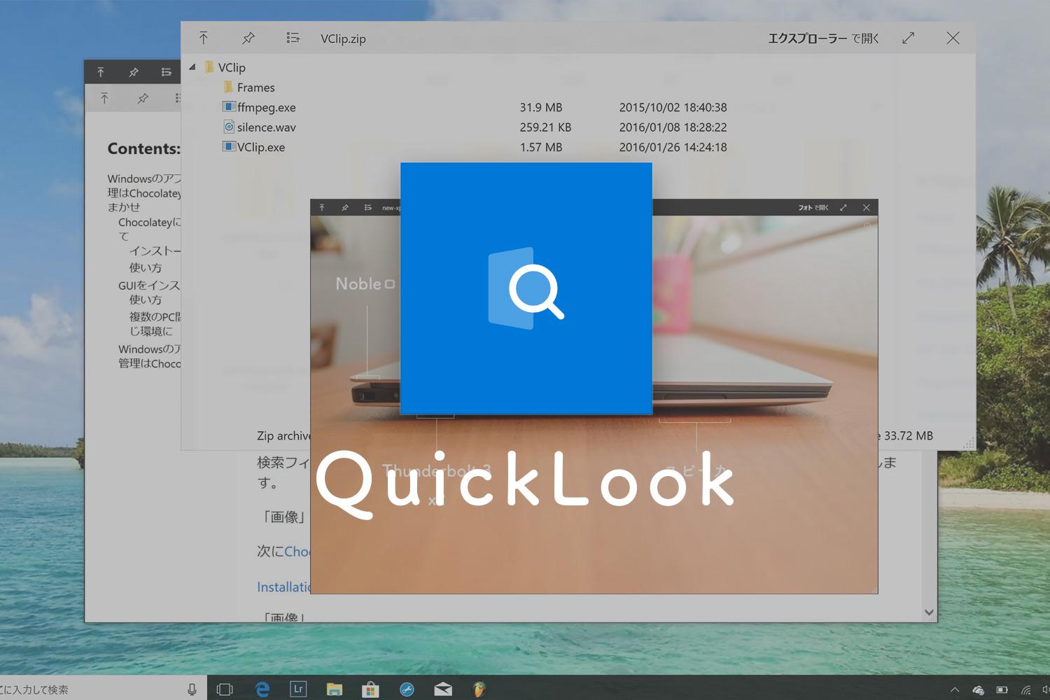Screen dimensions: 1050x700
Task: Click the silence.wav audio file icon
Action: pyautogui.click(x=228, y=127)
